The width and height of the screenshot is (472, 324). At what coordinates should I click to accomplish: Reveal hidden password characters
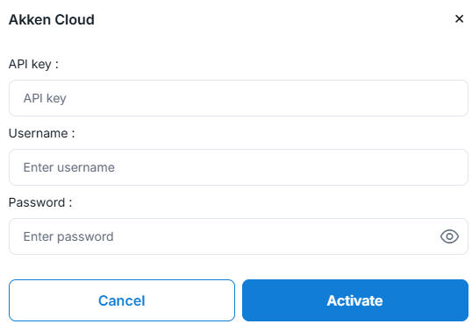[449, 236]
